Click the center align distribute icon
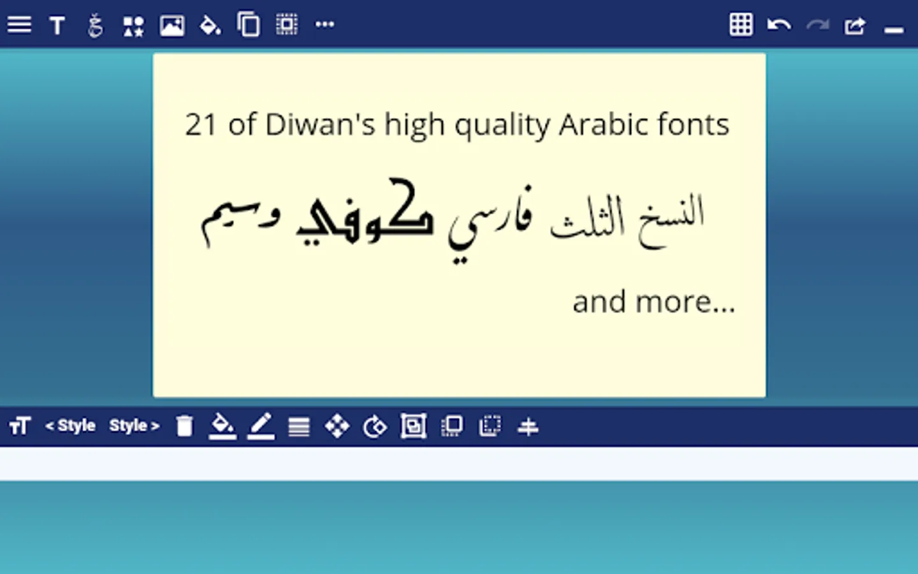The height and width of the screenshot is (574, 918). click(x=528, y=426)
